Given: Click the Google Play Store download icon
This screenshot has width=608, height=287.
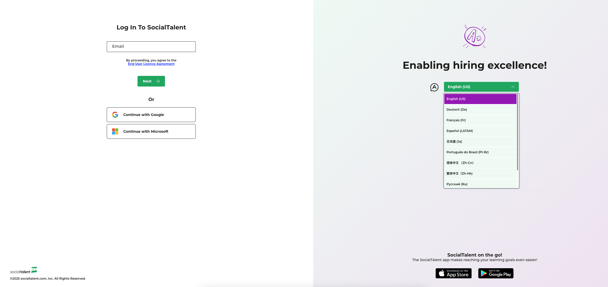Looking at the screenshot, I should pyautogui.click(x=496, y=273).
